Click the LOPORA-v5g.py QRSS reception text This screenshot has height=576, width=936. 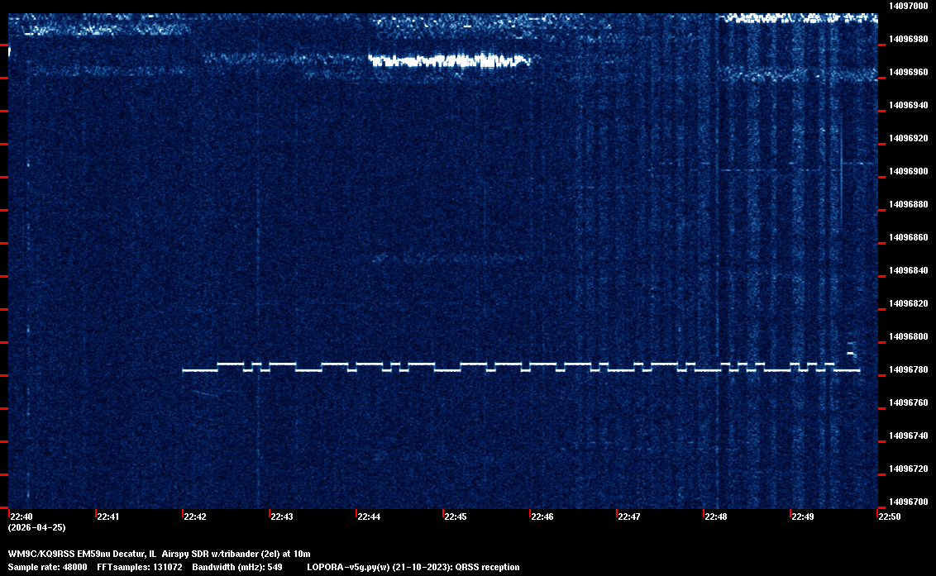pyautogui.click(x=413, y=567)
